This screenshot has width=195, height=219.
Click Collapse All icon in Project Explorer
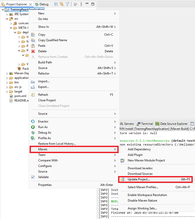pyautogui.click(x=56, y=4)
